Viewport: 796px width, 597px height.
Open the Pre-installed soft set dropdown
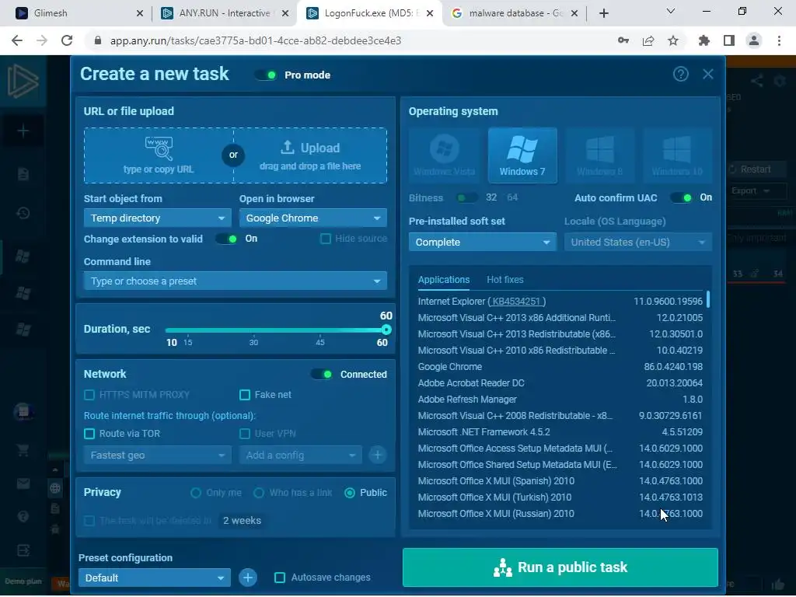click(482, 243)
